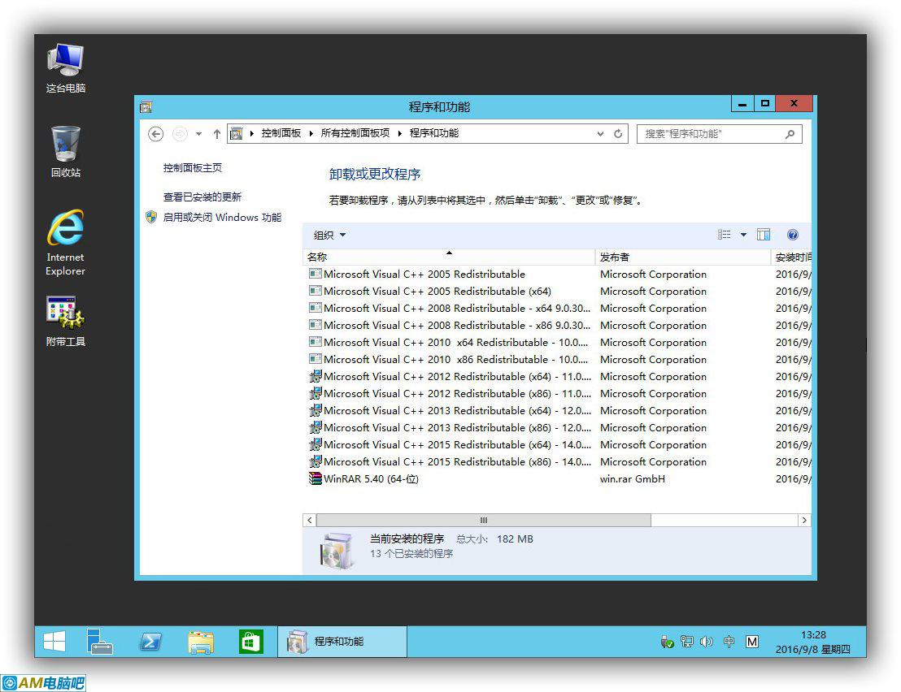
Task: Click the change view icon
Action: tap(724, 235)
